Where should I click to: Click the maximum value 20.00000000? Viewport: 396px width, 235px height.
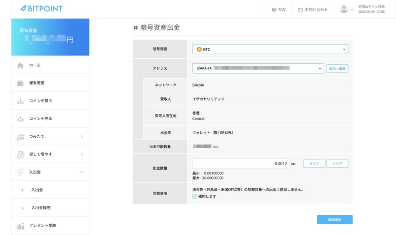pos(213,178)
